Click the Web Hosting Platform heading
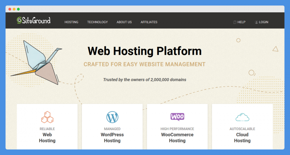Image resolution: width=290 pixels, height=155 pixels. [145, 51]
